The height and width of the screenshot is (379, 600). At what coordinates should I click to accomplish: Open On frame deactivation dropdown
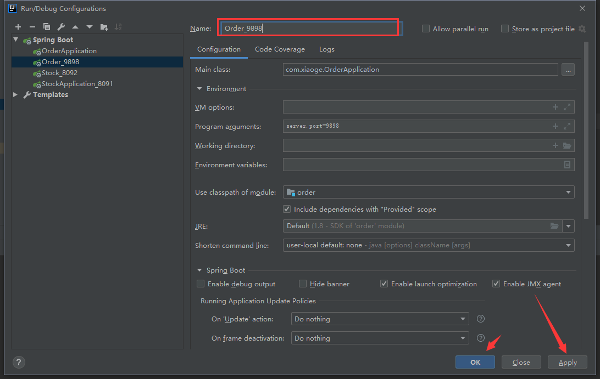click(380, 338)
